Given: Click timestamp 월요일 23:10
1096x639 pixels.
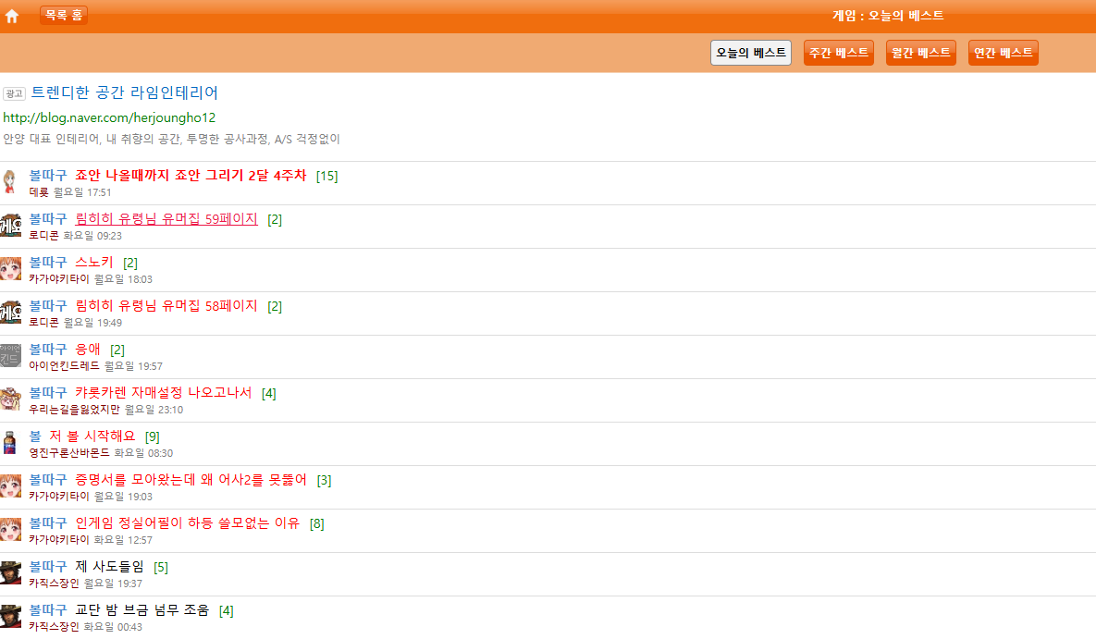Looking at the screenshot, I should click(x=154, y=409).
